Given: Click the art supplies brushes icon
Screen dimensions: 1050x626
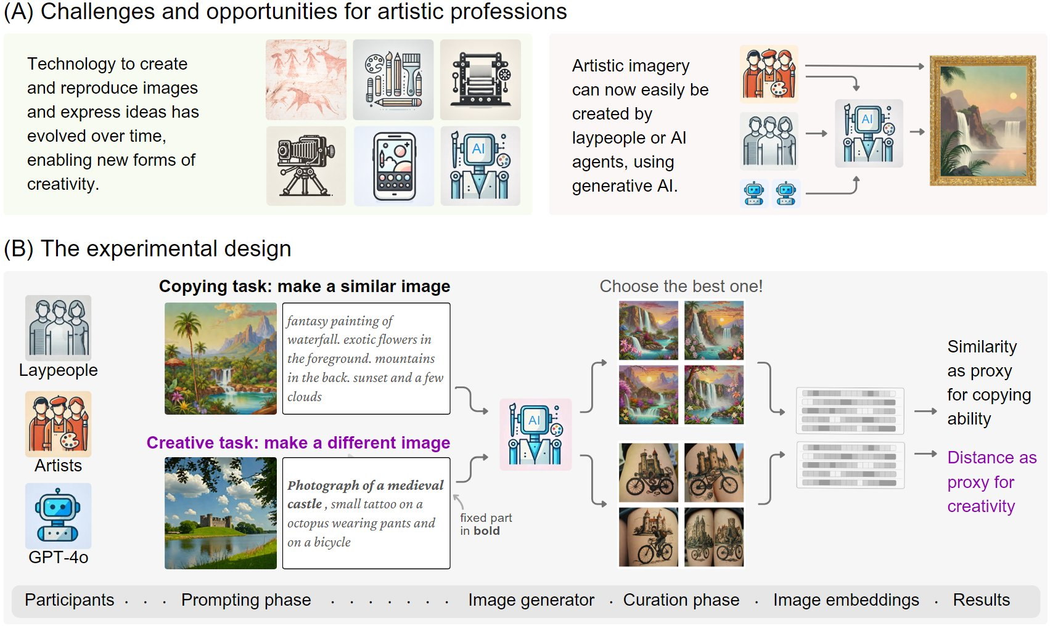Looking at the screenshot, I should [x=393, y=80].
